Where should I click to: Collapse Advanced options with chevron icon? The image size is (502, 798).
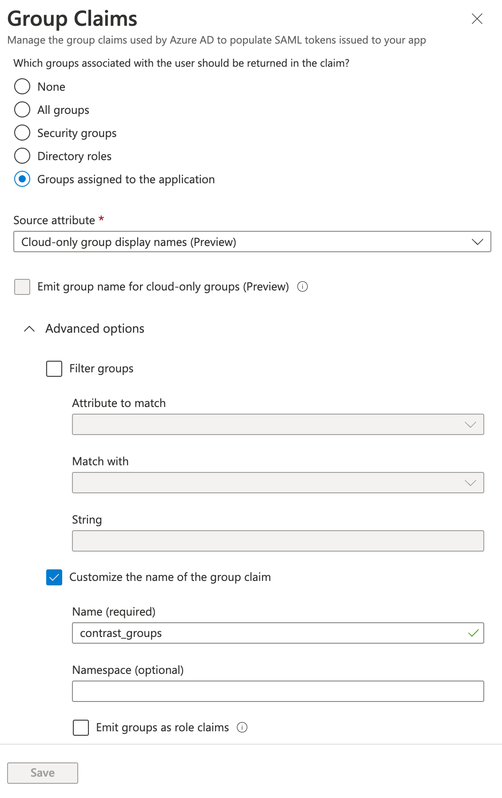(29, 329)
